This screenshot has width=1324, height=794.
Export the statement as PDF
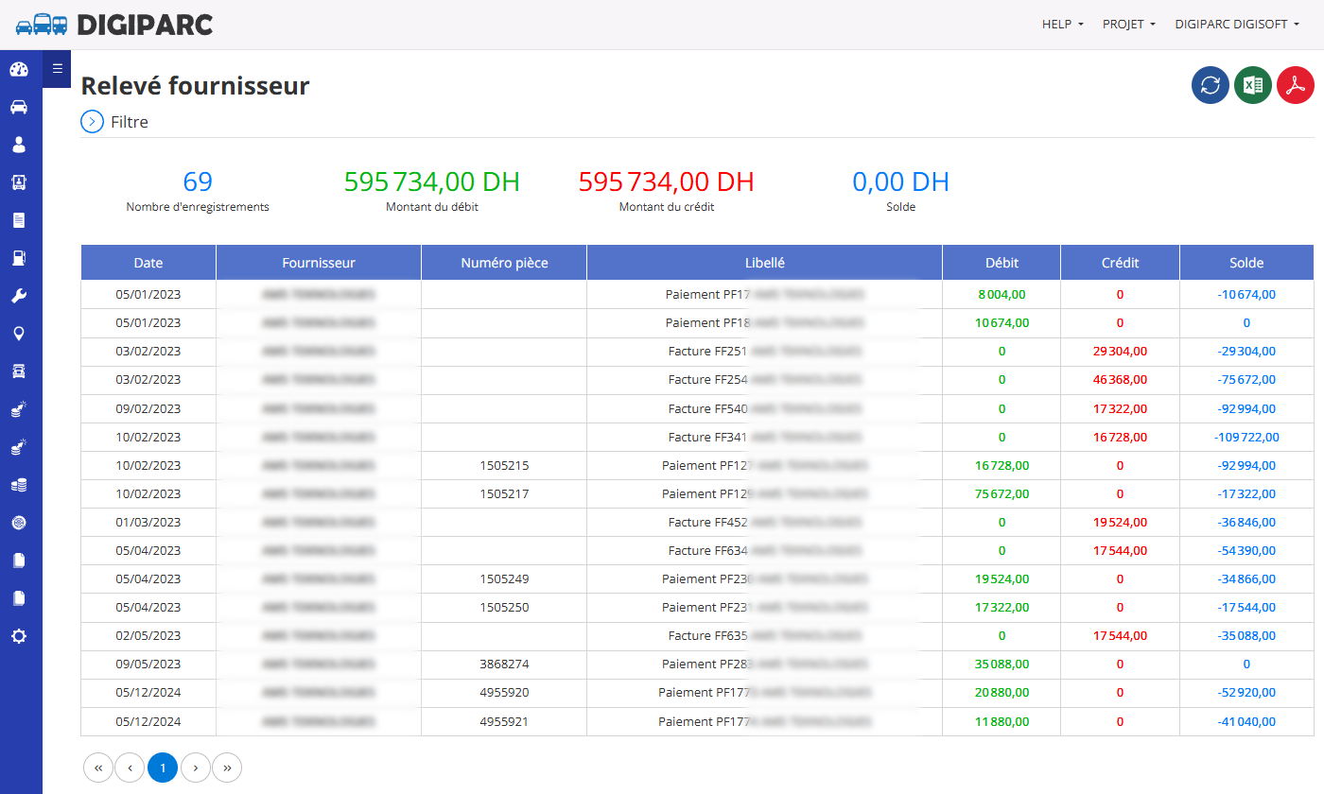tap(1296, 85)
